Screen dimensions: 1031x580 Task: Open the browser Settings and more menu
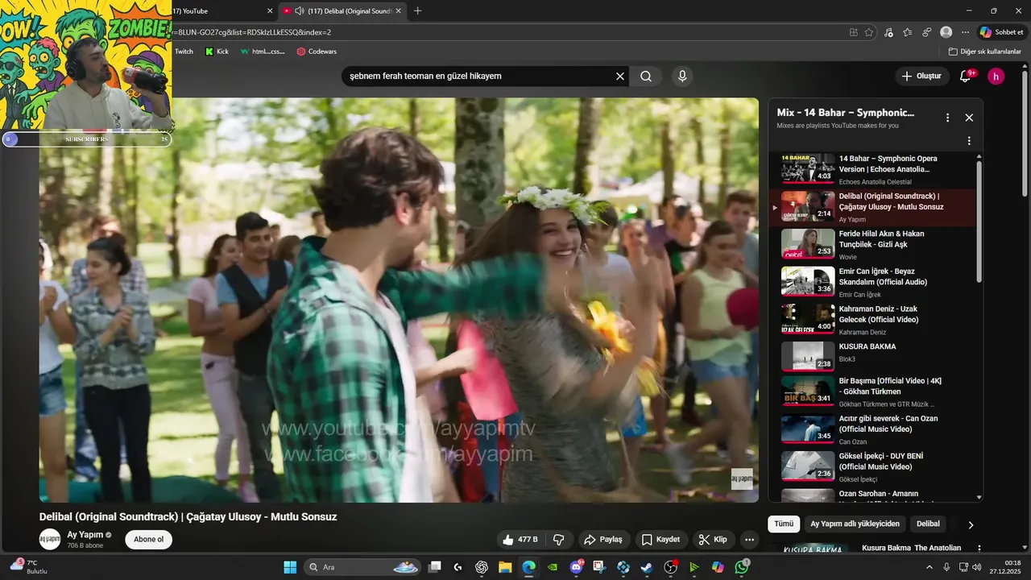tap(965, 32)
